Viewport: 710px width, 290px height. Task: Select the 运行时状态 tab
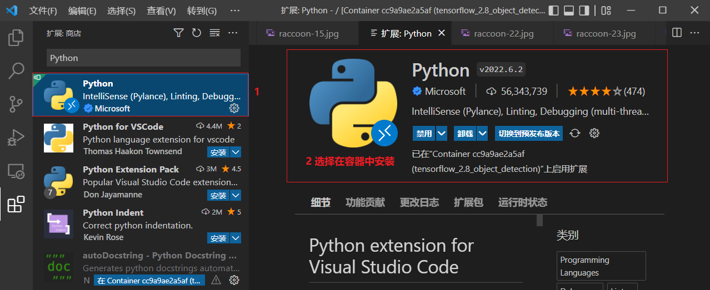point(523,202)
